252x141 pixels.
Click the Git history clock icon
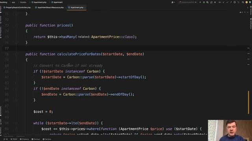tap(235, 2)
